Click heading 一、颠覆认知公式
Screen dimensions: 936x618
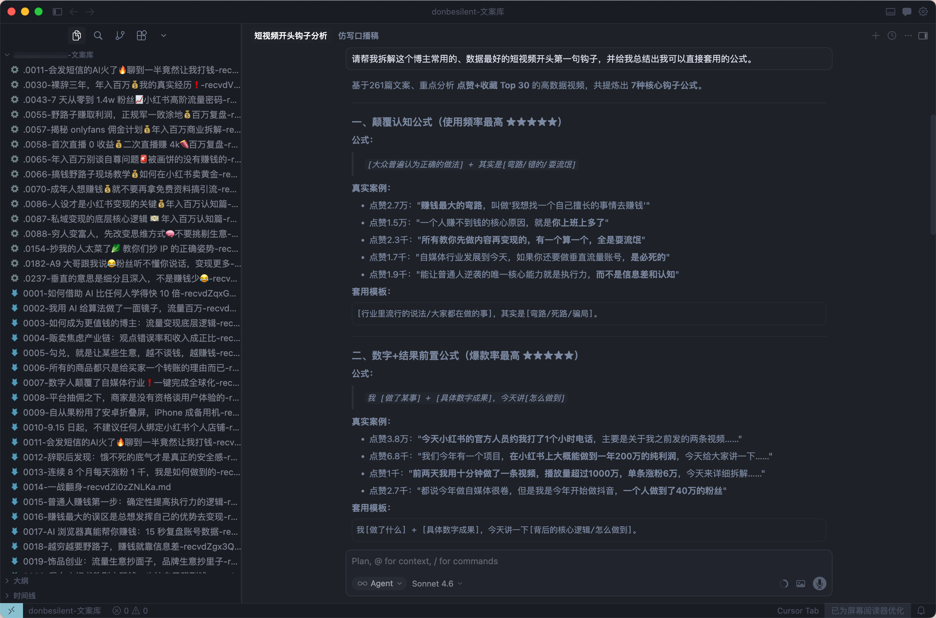point(457,122)
